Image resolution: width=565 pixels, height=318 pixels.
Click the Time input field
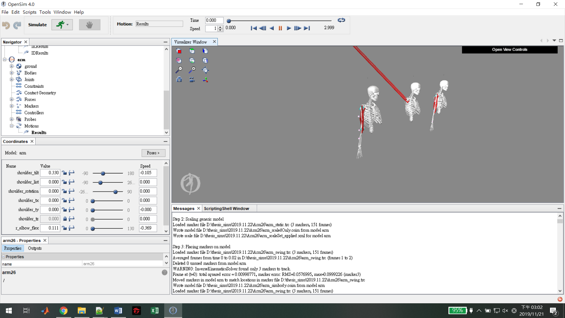(x=214, y=20)
